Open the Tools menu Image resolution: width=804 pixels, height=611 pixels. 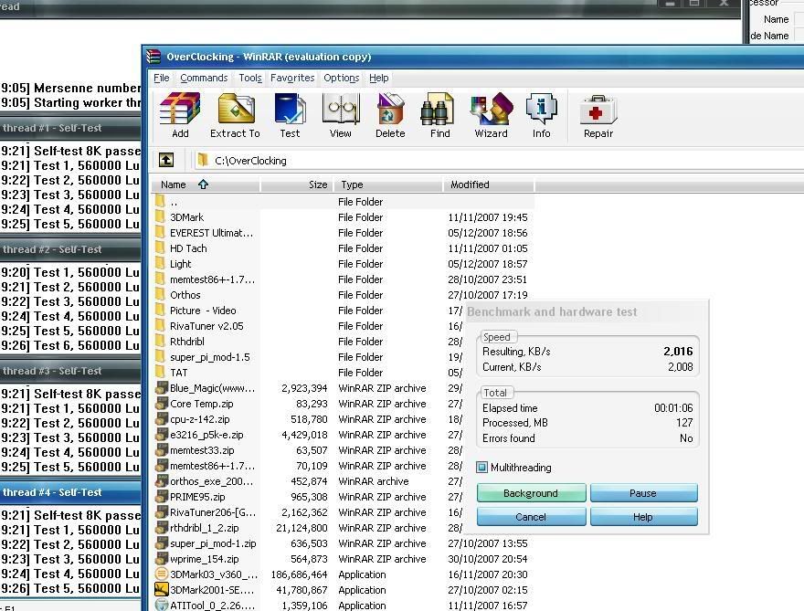pyautogui.click(x=250, y=78)
